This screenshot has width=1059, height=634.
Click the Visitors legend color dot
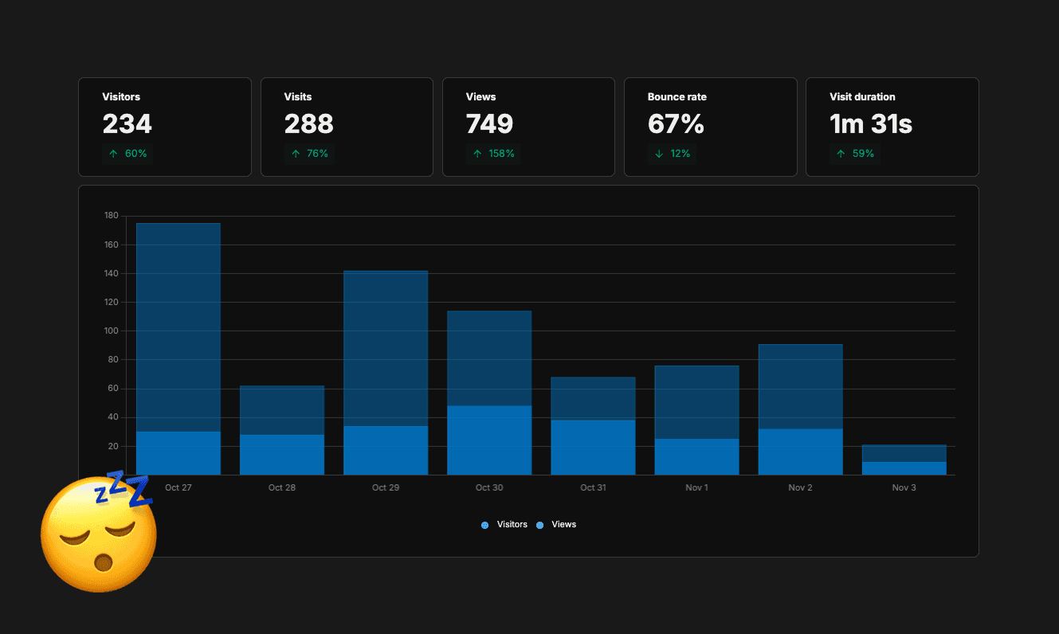click(x=484, y=525)
